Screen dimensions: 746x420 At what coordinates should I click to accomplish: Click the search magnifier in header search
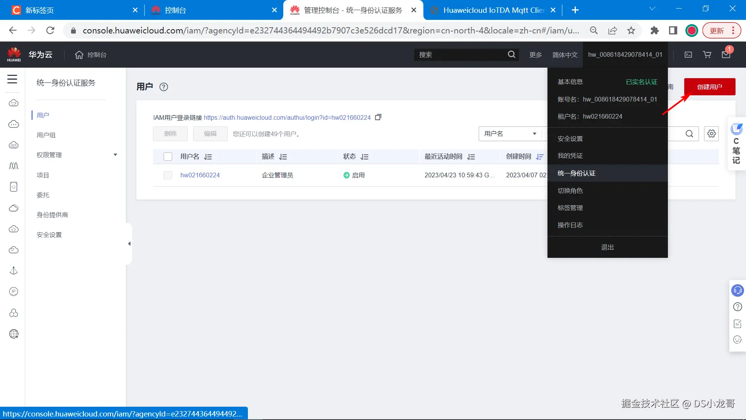511,55
